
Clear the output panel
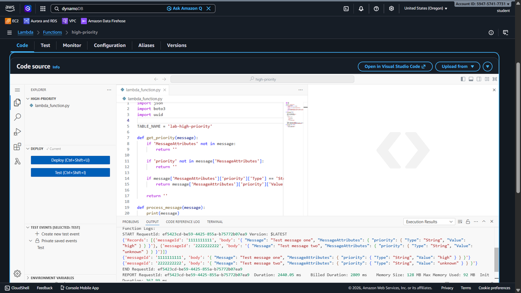tap(460, 221)
